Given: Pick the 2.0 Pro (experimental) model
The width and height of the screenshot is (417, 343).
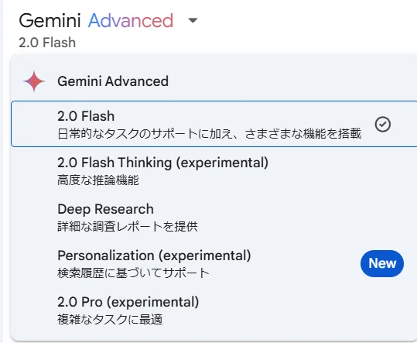Looking at the screenshot, I should 214,310.
